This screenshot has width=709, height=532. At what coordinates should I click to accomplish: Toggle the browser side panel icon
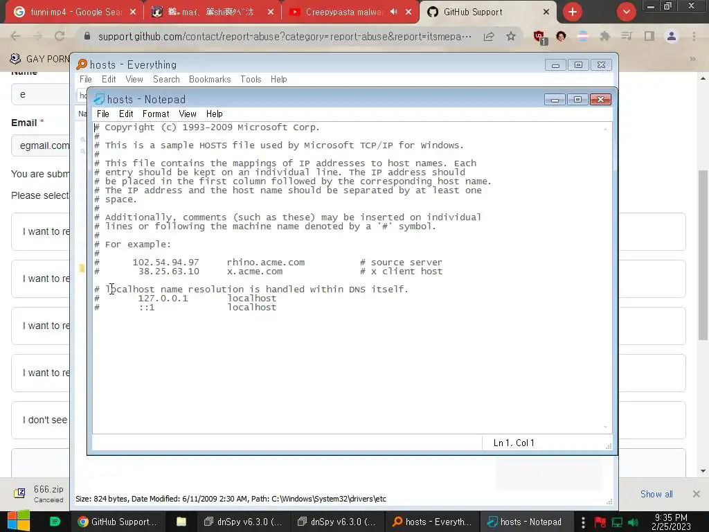click(649, 36)
